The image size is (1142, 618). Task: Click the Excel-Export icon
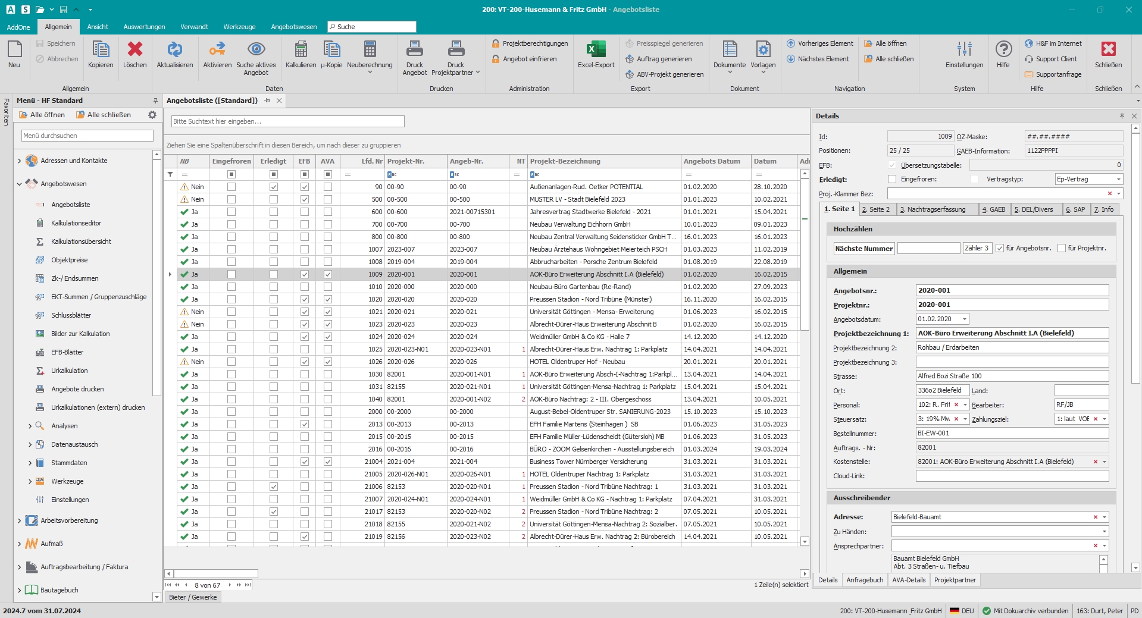(x=596, y=50)
